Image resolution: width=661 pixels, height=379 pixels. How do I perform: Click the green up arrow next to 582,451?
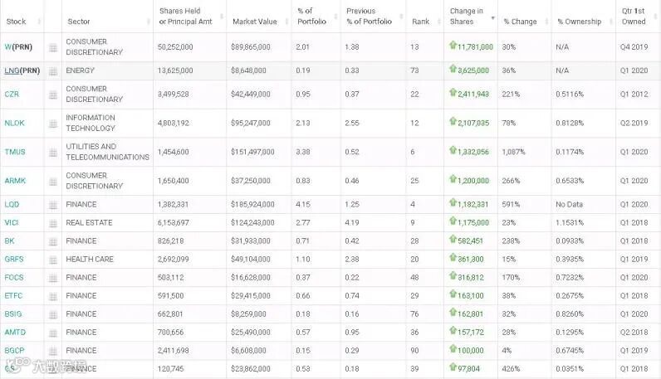(453, 239)
